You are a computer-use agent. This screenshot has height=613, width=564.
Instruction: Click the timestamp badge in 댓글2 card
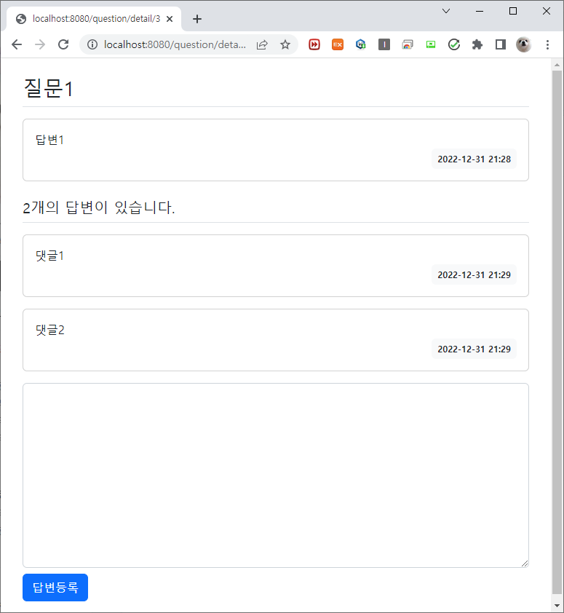(474, 349)
